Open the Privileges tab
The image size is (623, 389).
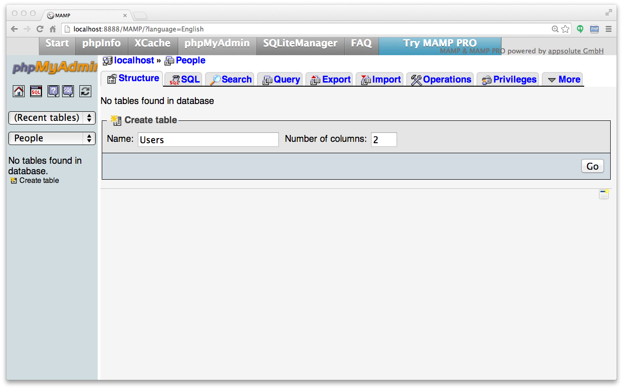508,79
